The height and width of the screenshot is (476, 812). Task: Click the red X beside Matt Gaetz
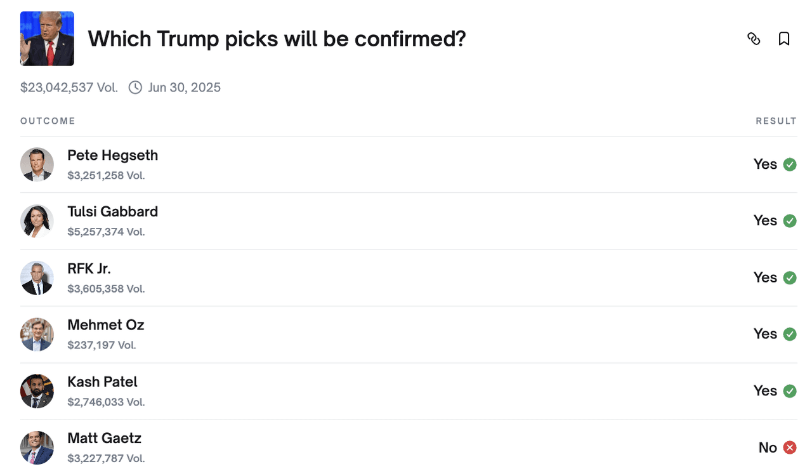coord(790,448)
